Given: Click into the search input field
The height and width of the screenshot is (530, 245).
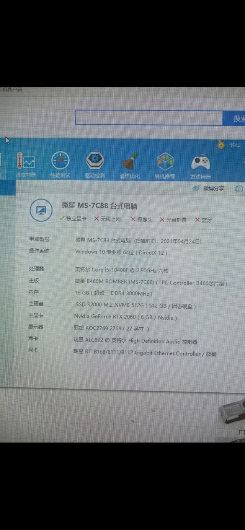Looking at the screenshot, I should (149, 118).
